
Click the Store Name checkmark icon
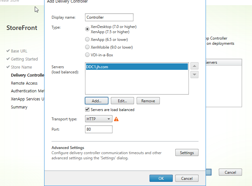8,67
